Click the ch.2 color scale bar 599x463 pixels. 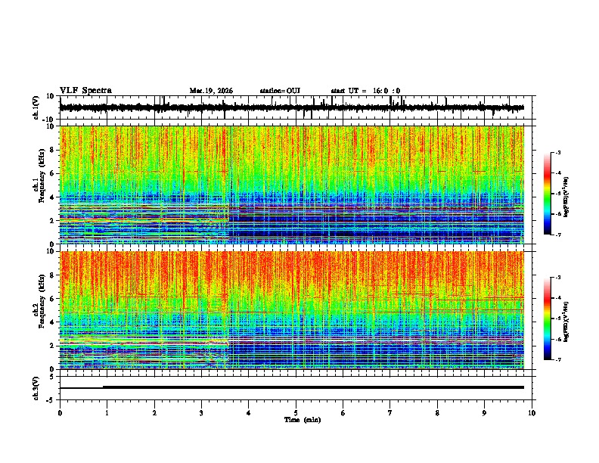tap(548, 319)
